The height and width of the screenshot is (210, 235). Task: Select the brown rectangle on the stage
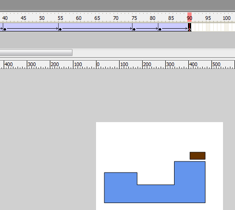[198, 155]
